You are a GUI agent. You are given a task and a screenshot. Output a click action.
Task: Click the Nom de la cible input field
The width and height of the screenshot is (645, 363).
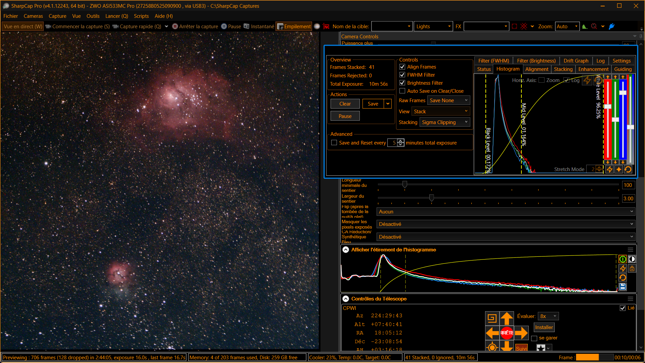[392, 27]
